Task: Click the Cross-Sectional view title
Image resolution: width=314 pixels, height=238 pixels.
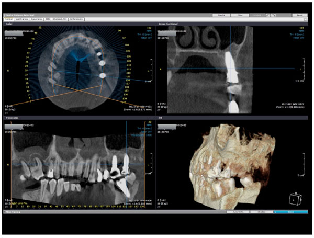Action: click(x=168, y=24)
